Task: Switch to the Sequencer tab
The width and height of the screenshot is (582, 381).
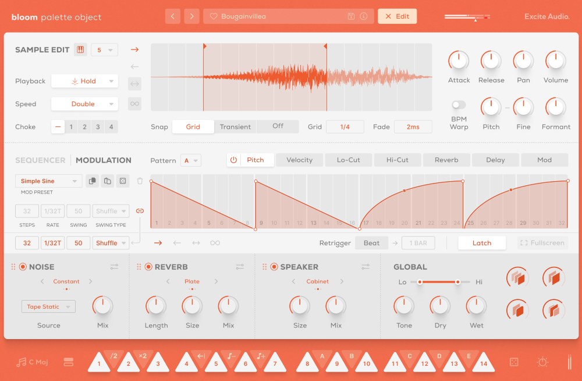Action: coord(40,160)
